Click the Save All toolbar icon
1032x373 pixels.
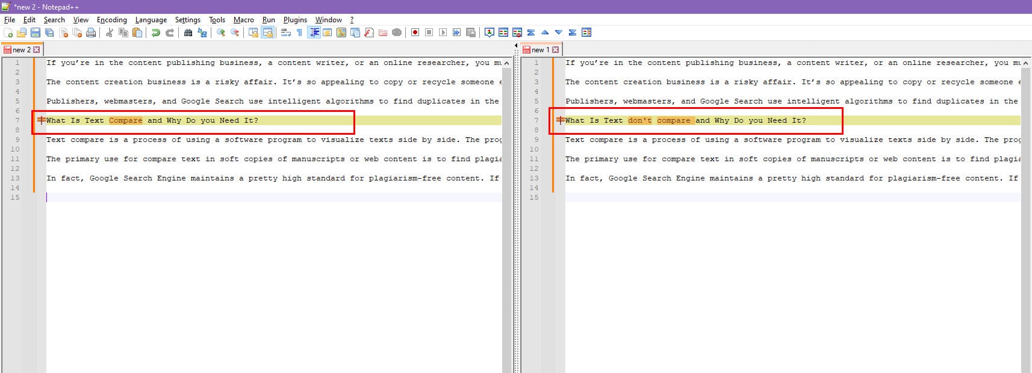click(x=49, y=32)
